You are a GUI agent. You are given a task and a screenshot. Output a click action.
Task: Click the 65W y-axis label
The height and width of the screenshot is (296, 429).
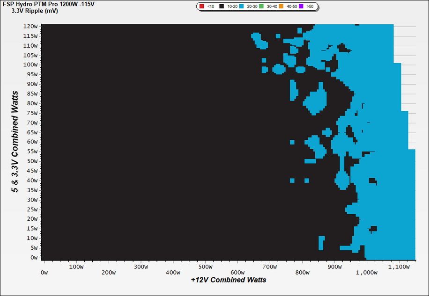coord(32,132)
